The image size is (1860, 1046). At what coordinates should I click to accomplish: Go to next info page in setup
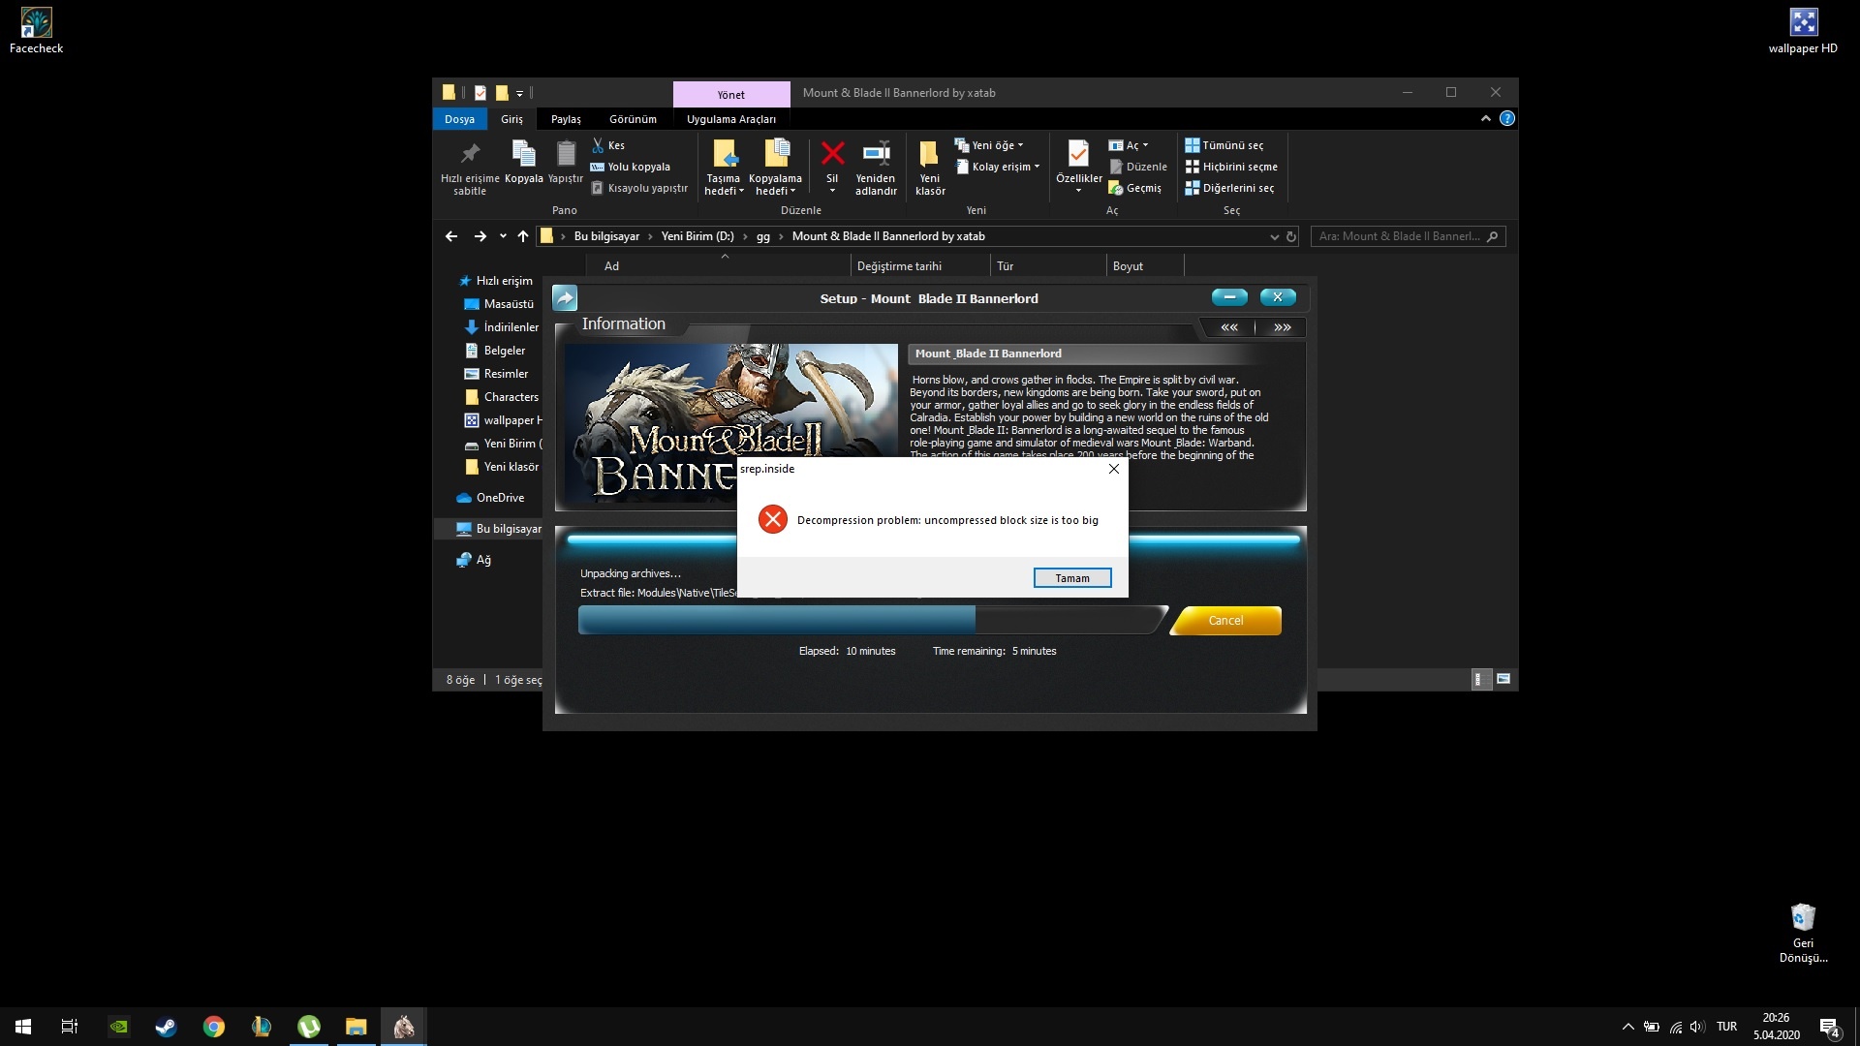pyautogui.click(x=1282, y=327)
